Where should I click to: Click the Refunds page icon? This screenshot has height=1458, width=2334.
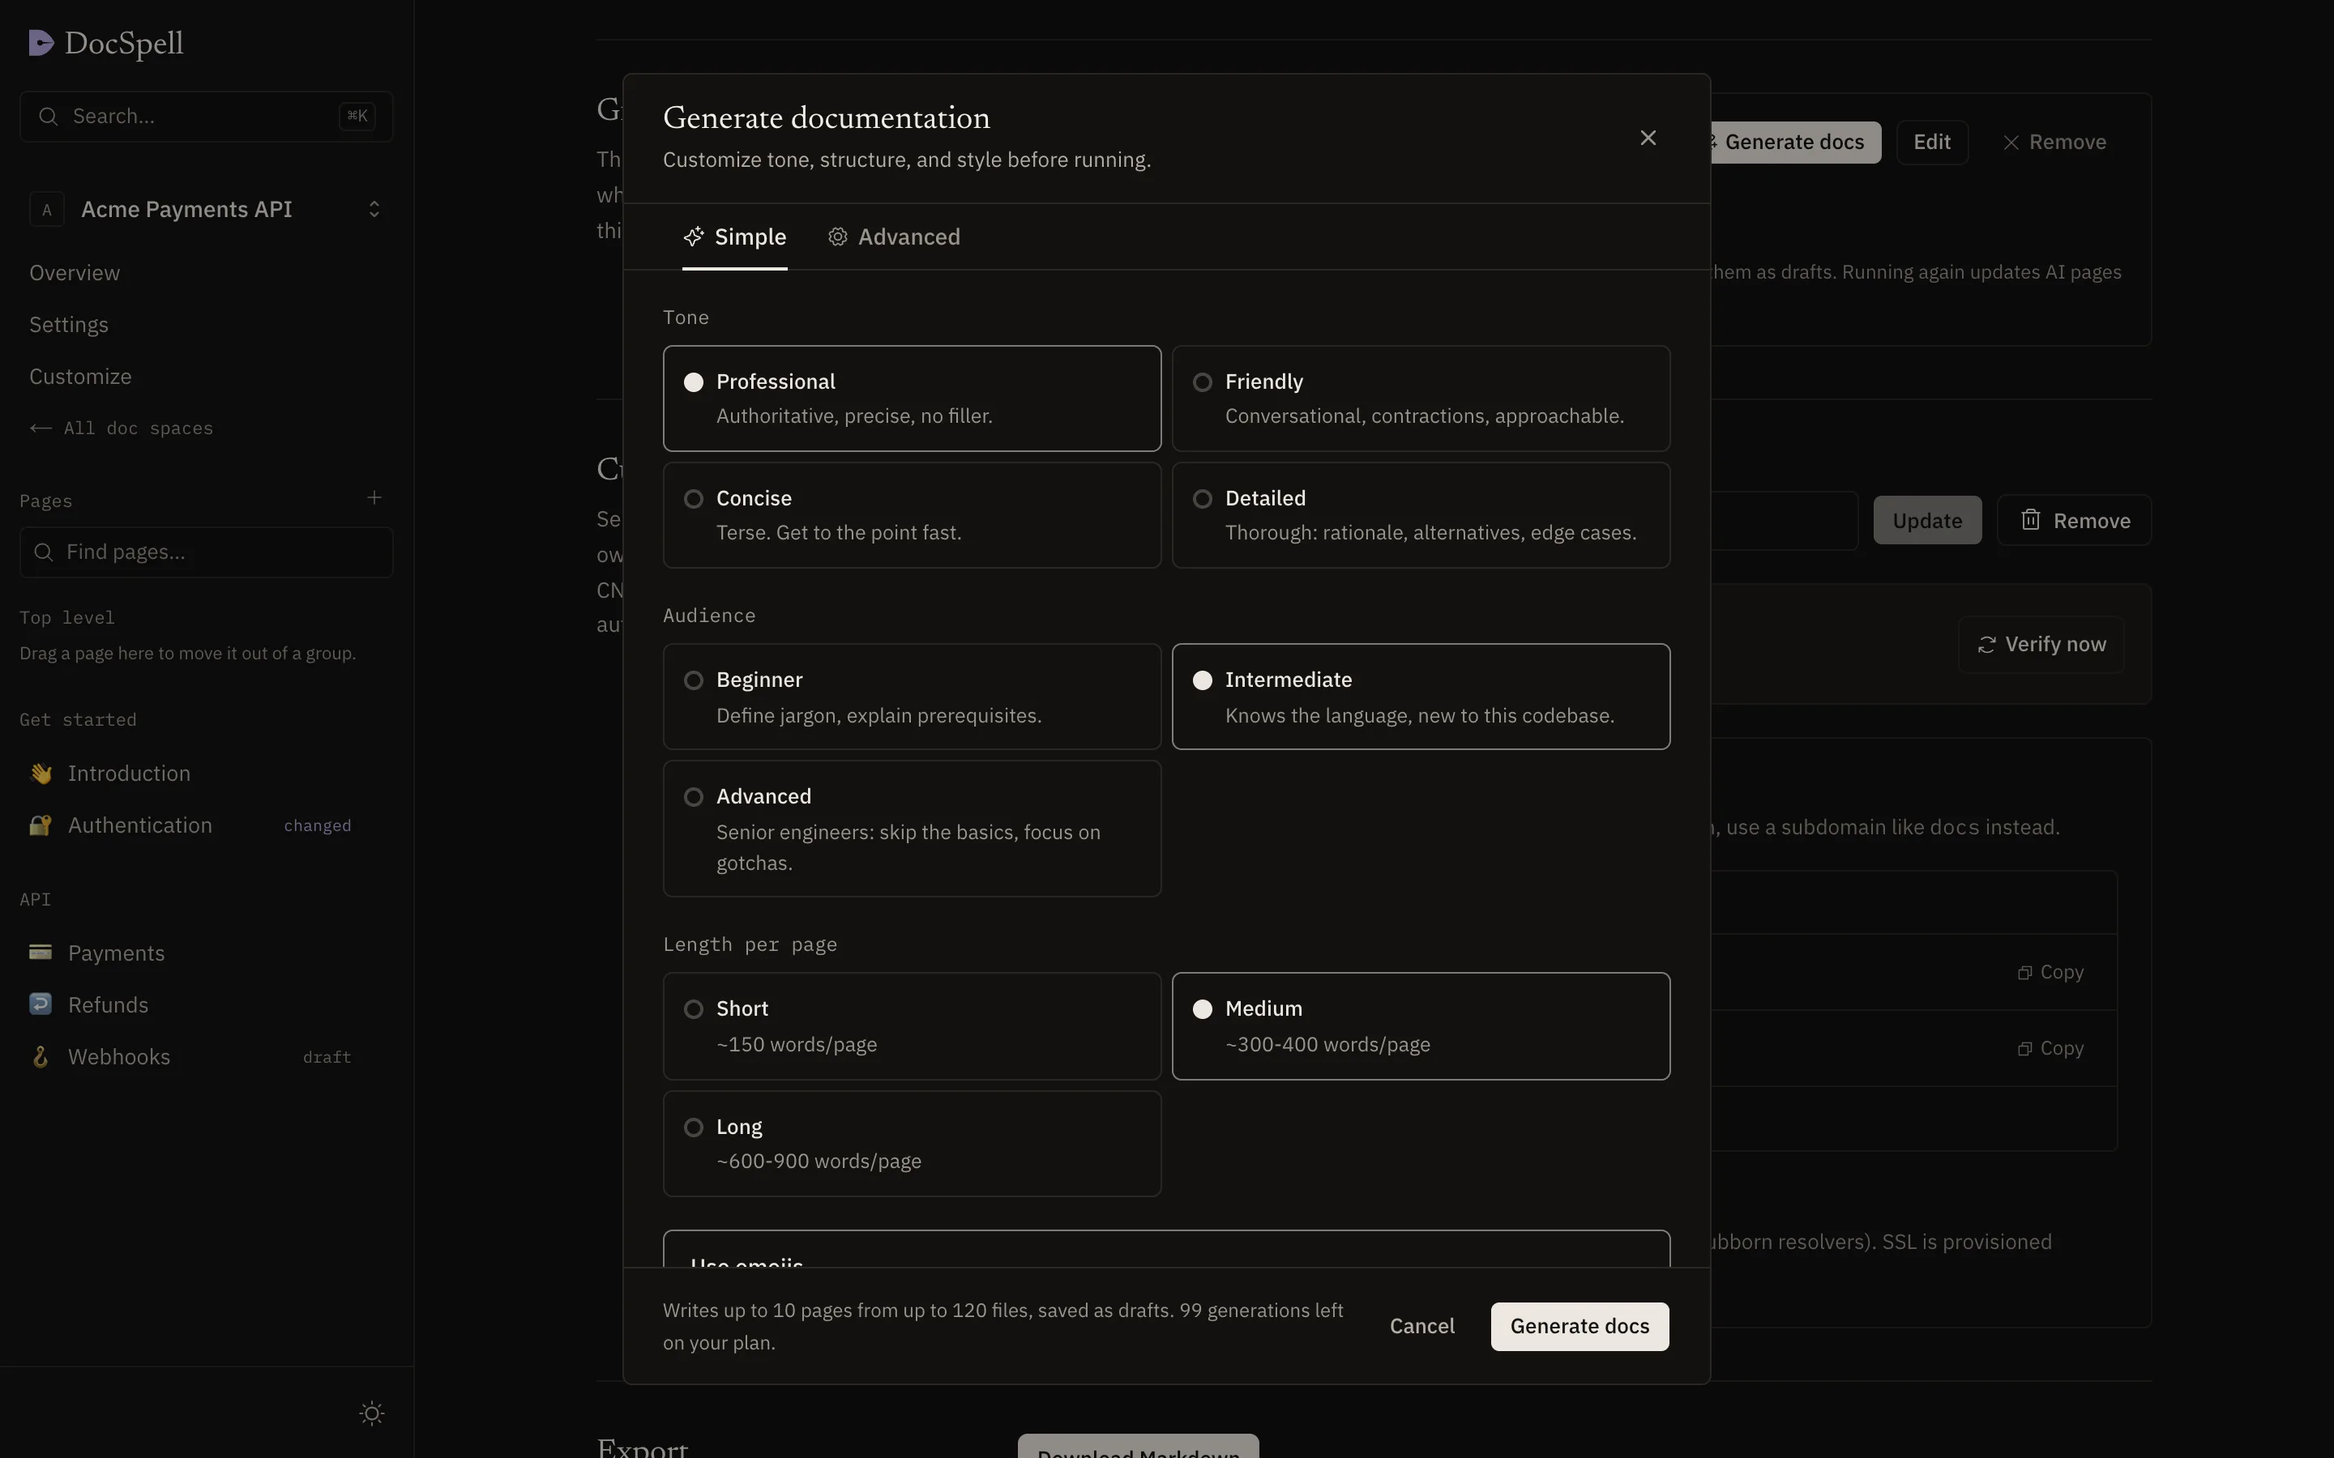click(x=41, y=1004)
